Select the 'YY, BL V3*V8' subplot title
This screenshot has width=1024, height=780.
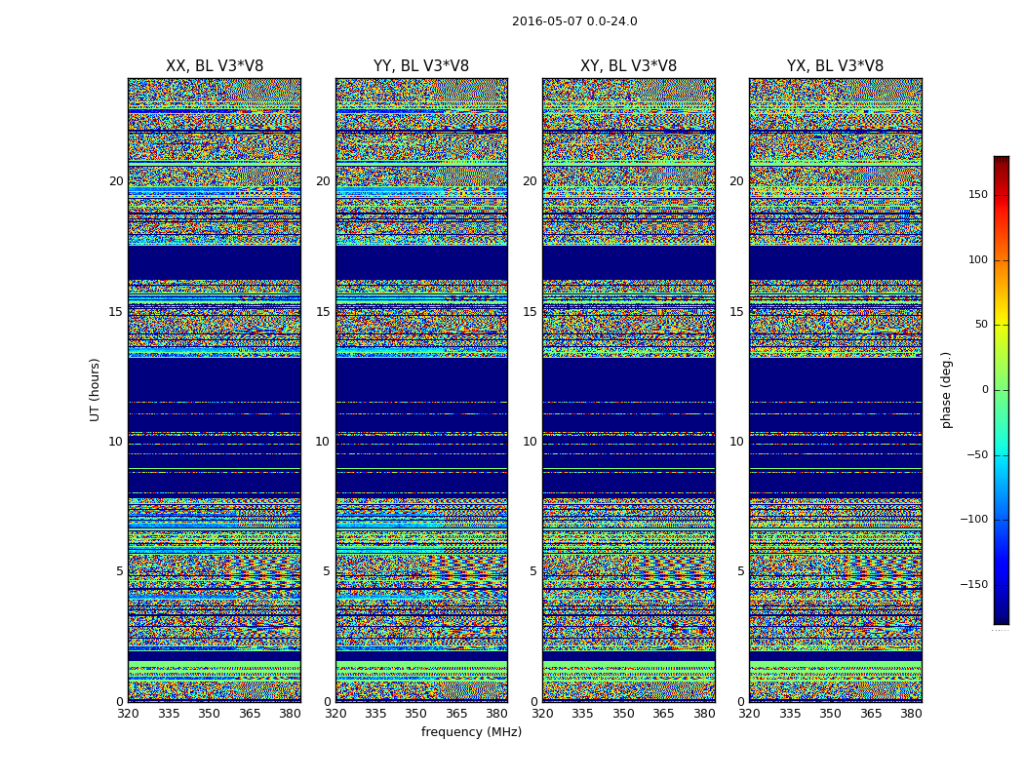(x=421, y=66)
